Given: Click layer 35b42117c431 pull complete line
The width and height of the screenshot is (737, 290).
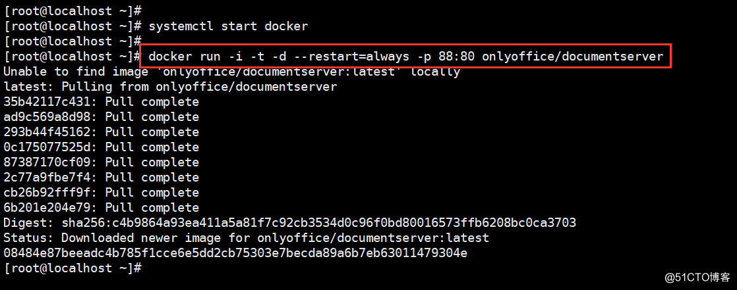Looking at the screenshot, I should (x=101, y=102).
